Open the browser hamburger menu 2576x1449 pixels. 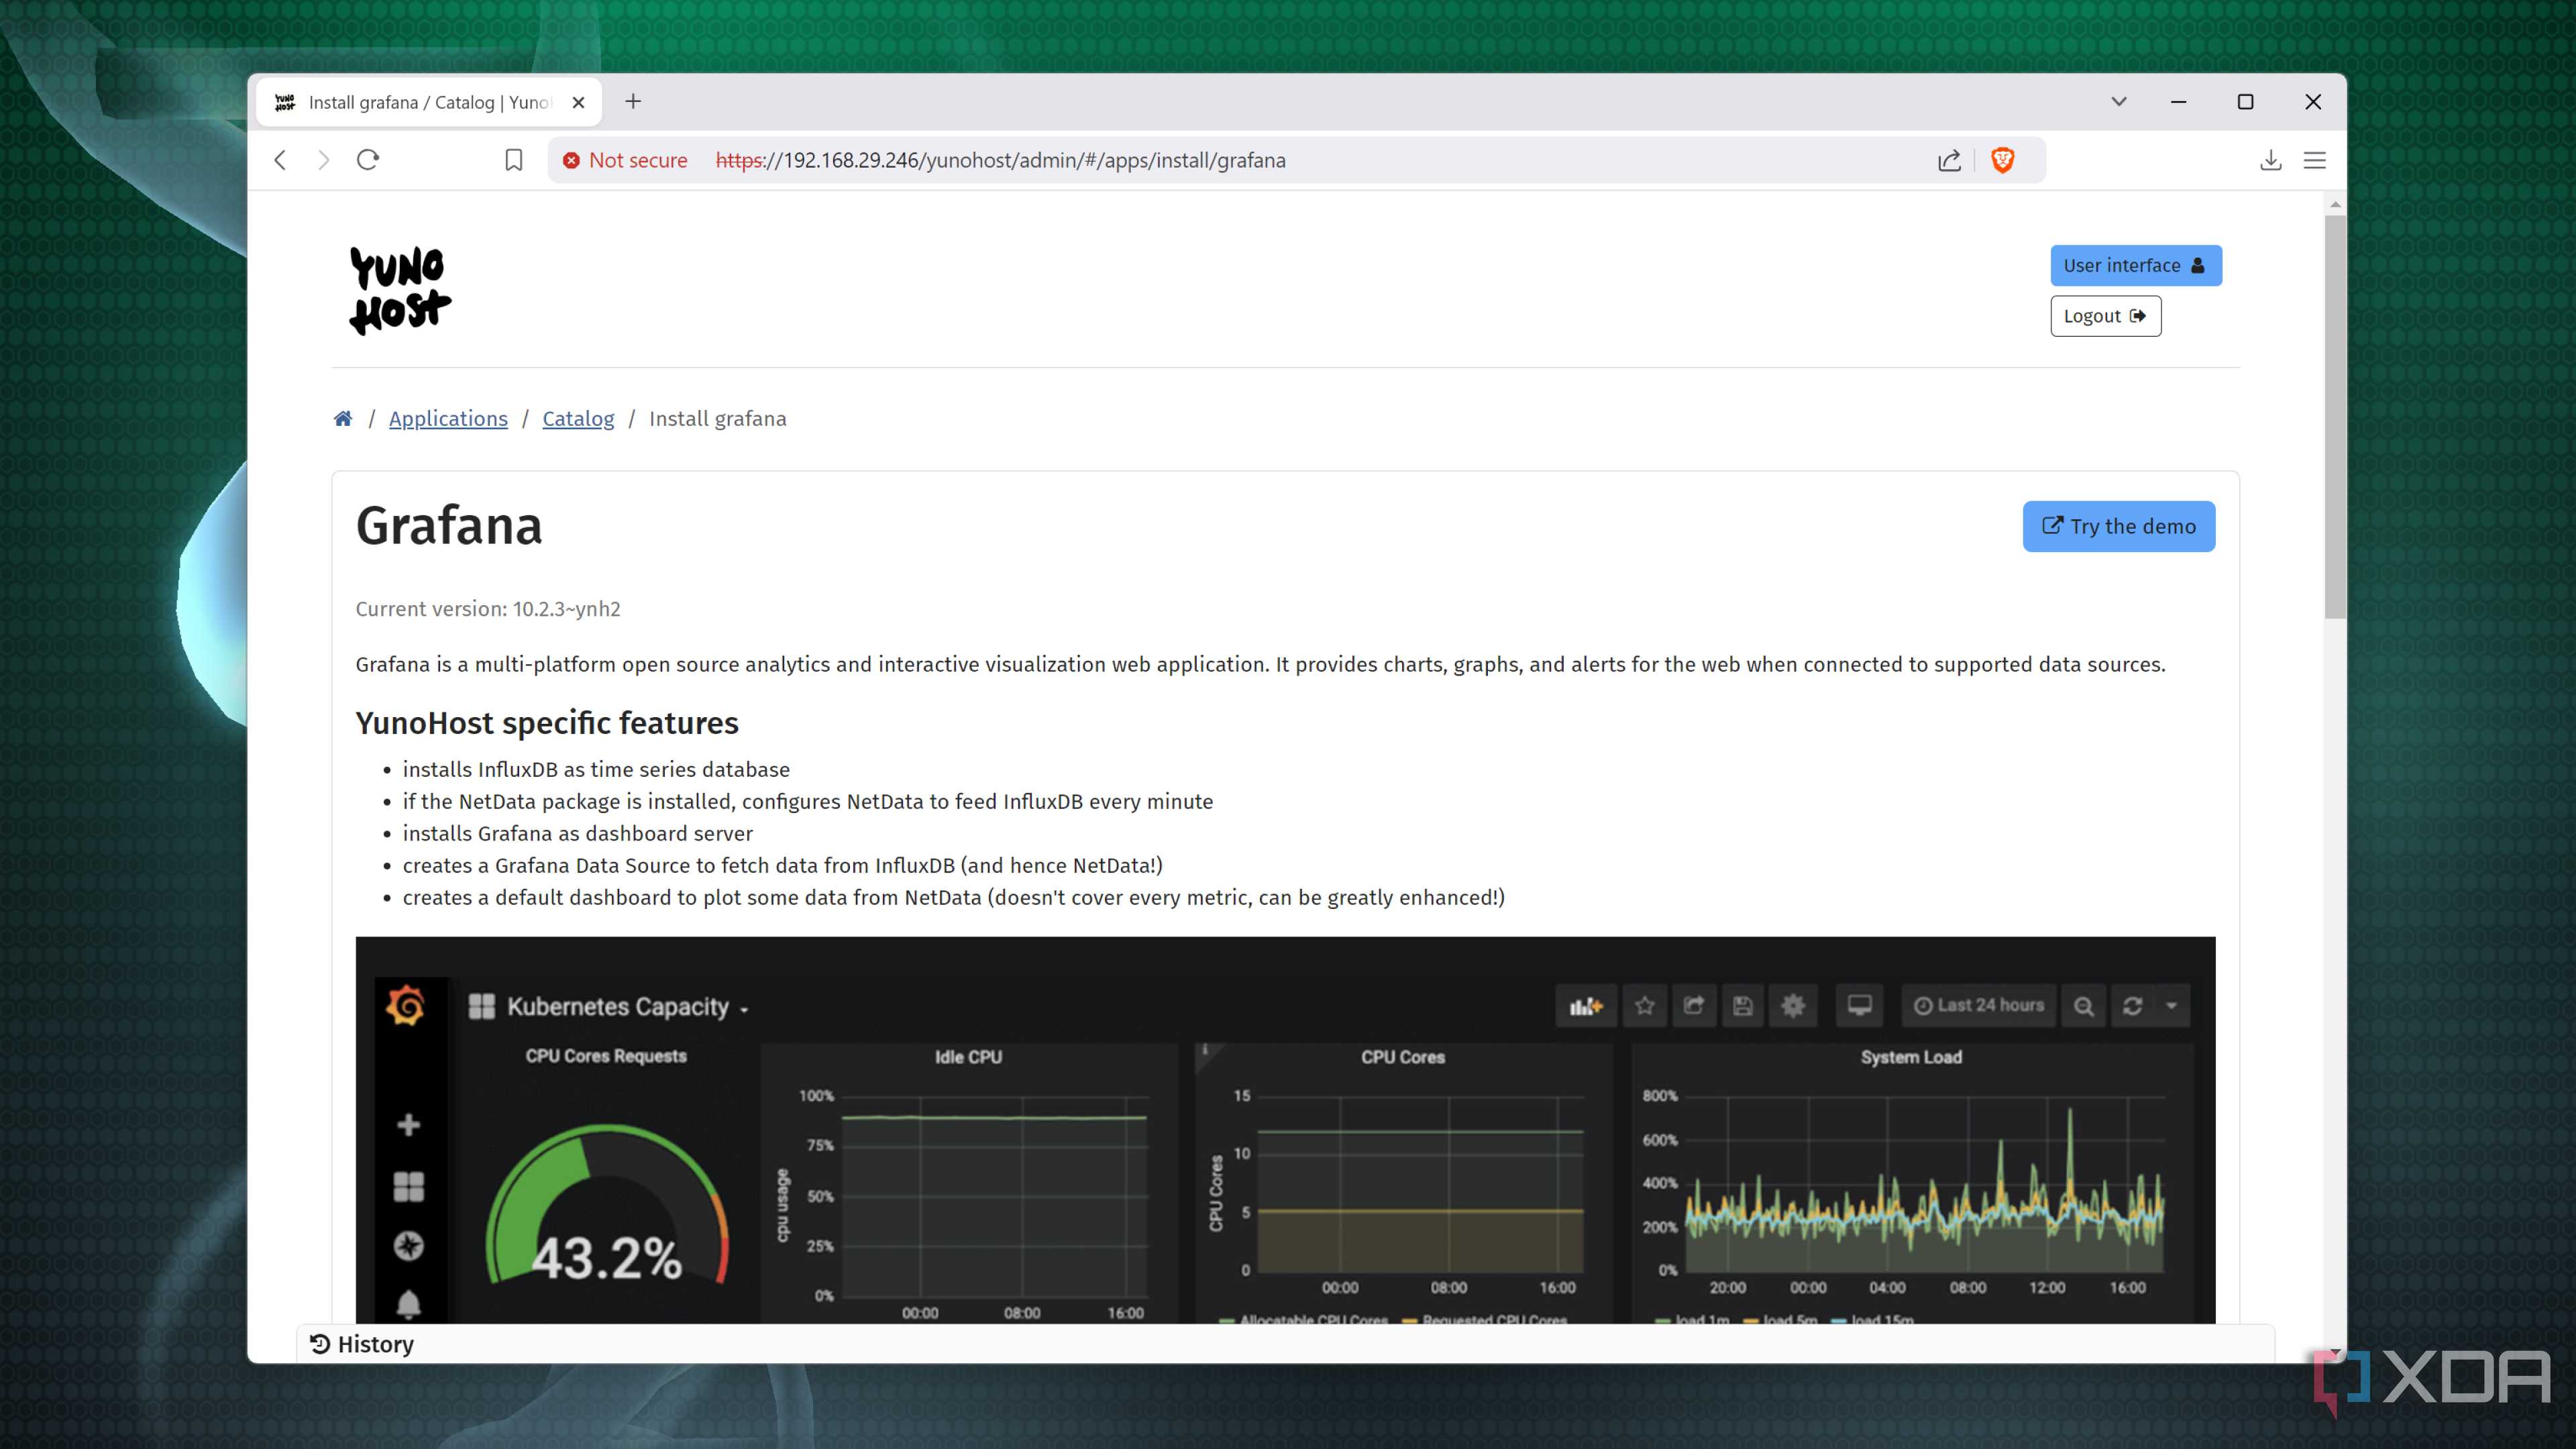point(2315,160)
